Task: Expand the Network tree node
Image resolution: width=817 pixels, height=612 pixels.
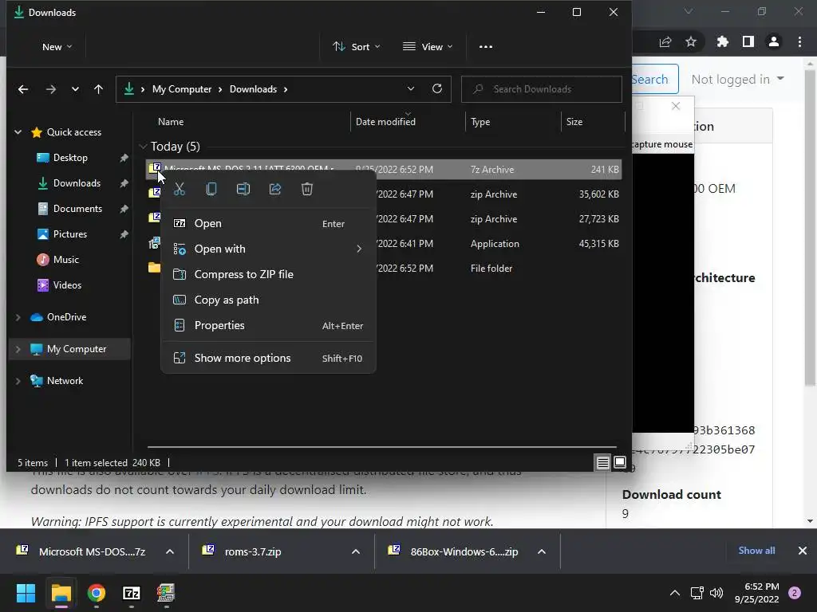Action: [x=18, y=381]
